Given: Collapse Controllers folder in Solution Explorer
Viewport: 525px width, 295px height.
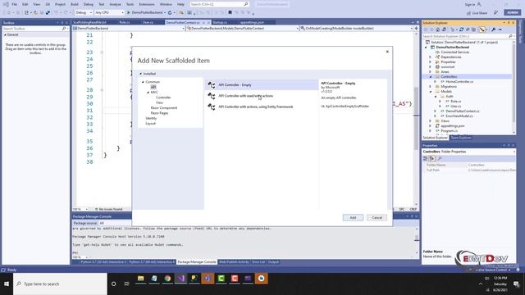Looking at the screenshot, I should tap(431, 76).
